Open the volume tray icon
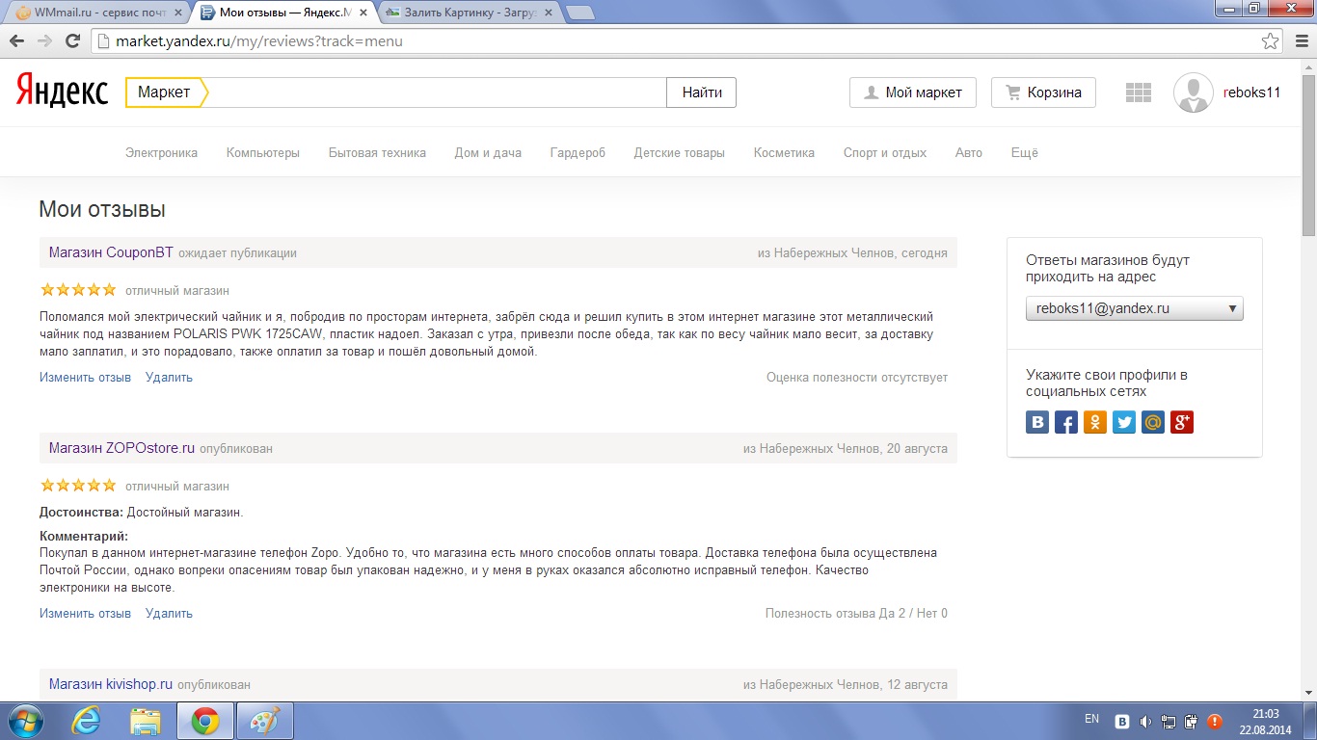Image resolution: width=1317 pixels, height=740 pixels. click(x=1145, y=721)
